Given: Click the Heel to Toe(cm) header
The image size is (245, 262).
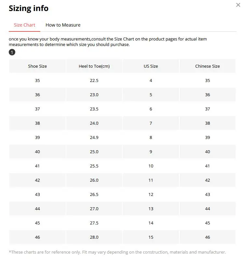Looking at the screenshot, I should click(x=94, y=66).
